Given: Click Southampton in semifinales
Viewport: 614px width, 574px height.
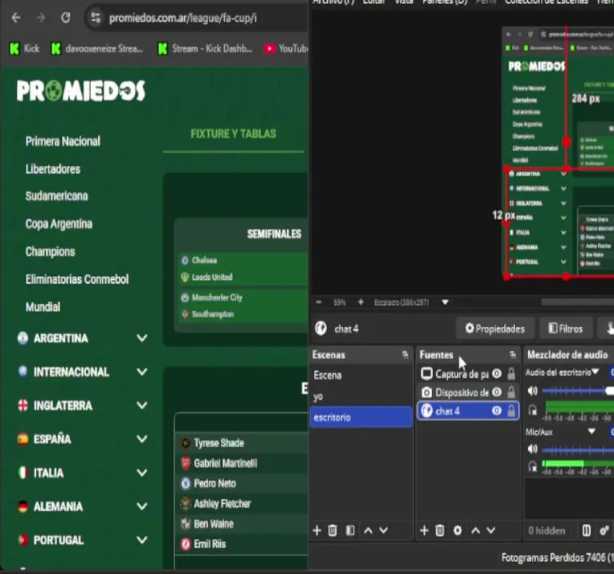Looking at the screenshot, I should tap(213, 314).
